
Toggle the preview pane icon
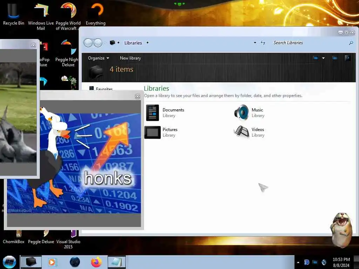coord(335,58)
